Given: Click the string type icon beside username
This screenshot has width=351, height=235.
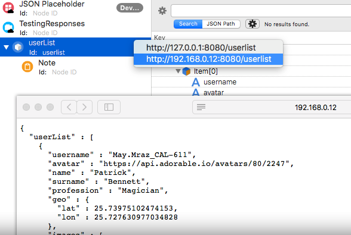Looking at the screenshot, I should point(196,82).
